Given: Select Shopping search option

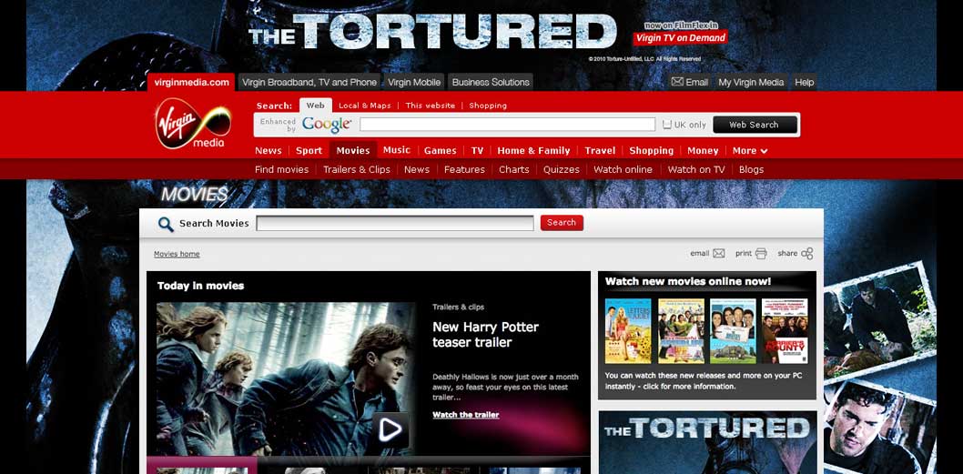Looking at the screenshot, I should pyautogui.click(x=488, y=106).
